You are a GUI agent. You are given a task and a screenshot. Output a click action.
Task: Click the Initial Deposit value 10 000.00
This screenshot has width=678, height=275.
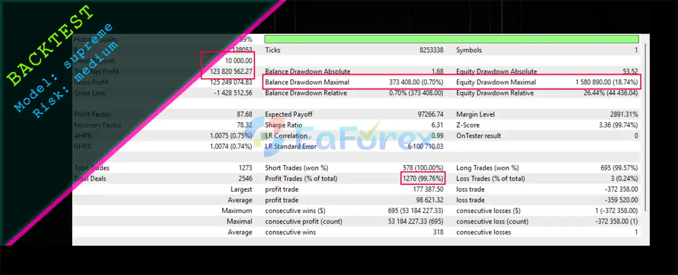[x=235, y=61]
